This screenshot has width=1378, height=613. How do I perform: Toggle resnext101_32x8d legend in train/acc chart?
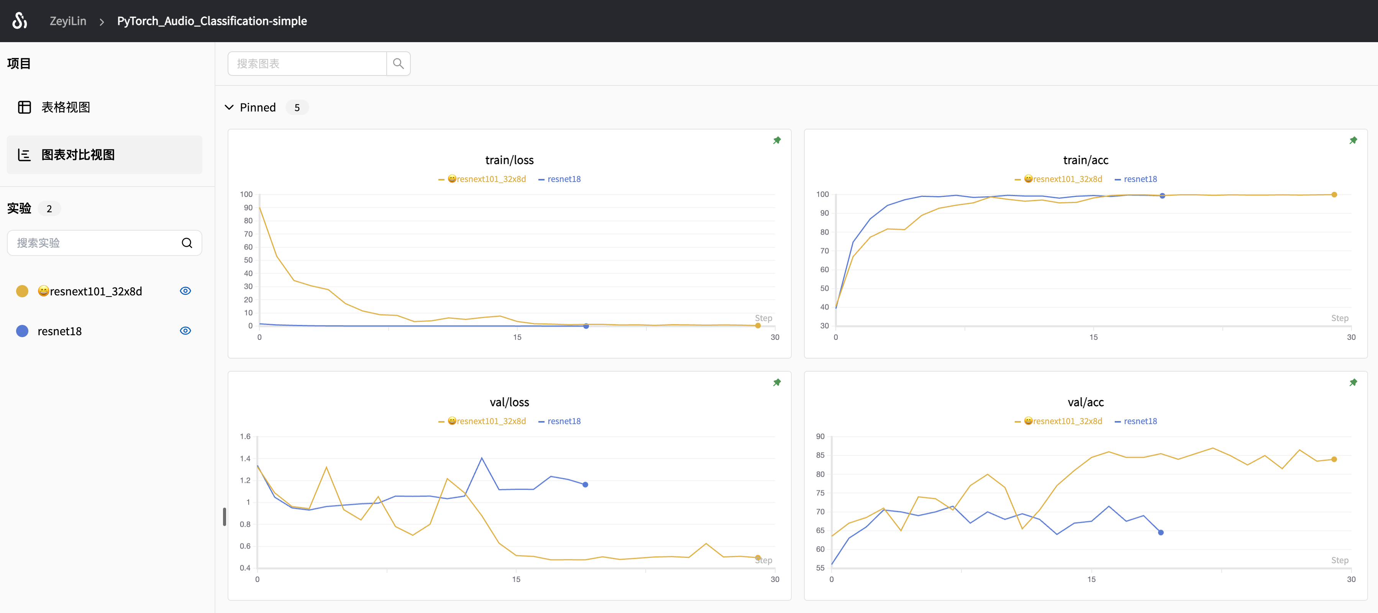pos(1058,179)
